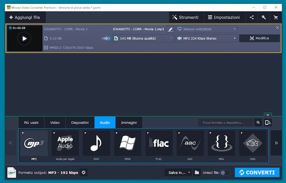This screenshot has height=183, width=286.
Task: Click the key activation icon
Action: click(x=263, y=17)
